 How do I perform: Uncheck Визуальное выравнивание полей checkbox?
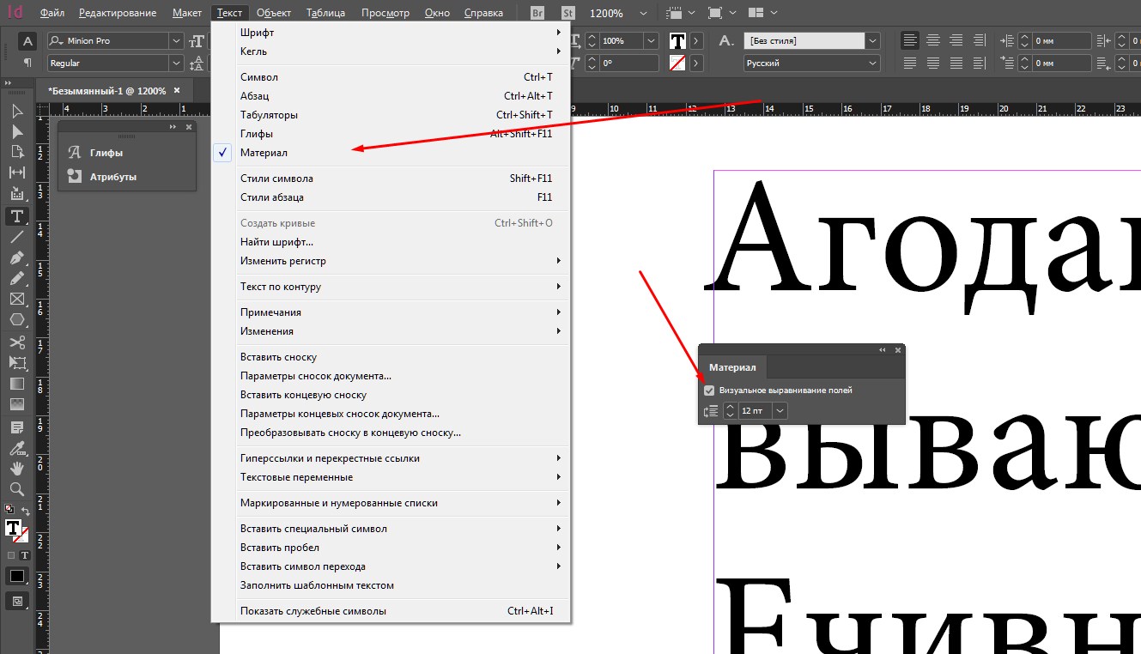click(x=709, y=391)
